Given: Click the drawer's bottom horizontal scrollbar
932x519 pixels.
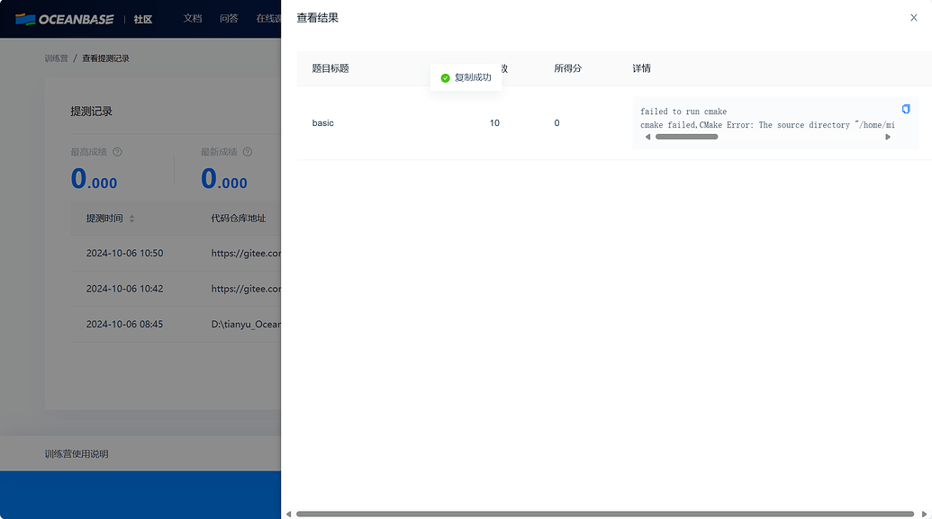Looking at the screenshot, I should (x=605, y=515).
